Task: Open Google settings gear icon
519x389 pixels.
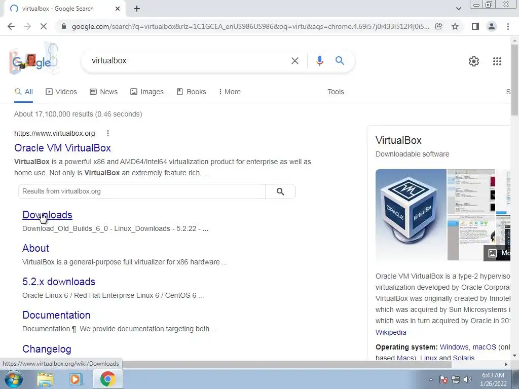Action: 474,61
